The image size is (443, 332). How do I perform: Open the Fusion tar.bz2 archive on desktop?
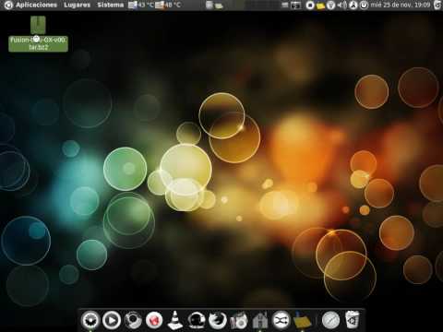[x=38, y=34]
